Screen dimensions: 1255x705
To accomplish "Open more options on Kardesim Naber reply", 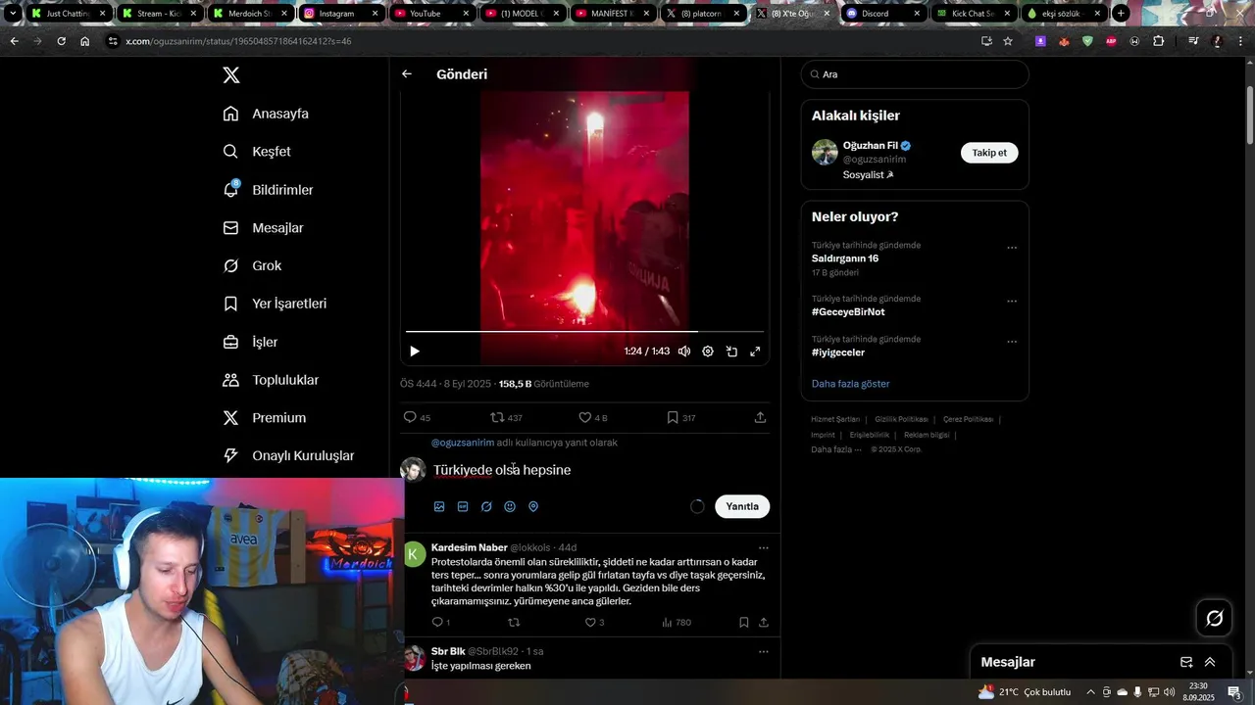I will pos(763,548).
